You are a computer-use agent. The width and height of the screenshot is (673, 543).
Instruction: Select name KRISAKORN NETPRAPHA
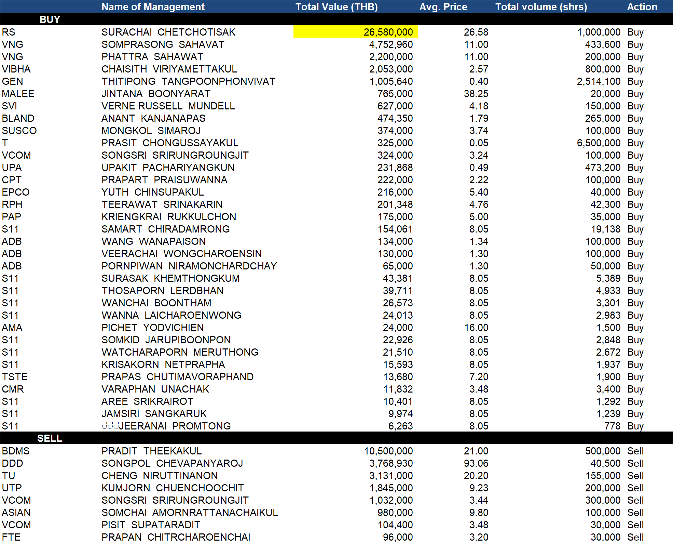163,365
